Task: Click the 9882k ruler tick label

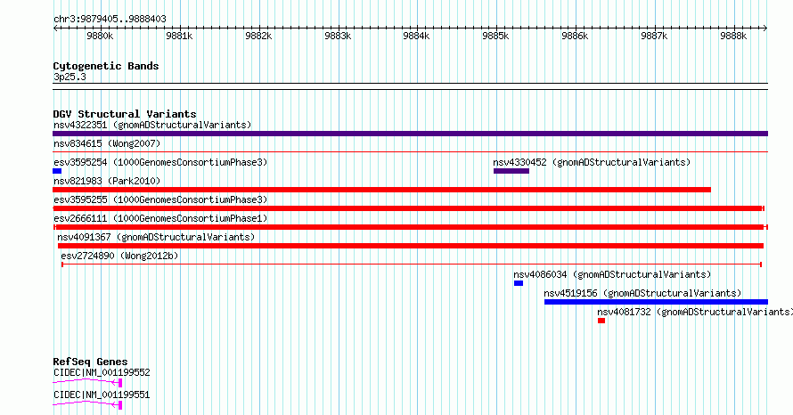Action: (258, 36)
